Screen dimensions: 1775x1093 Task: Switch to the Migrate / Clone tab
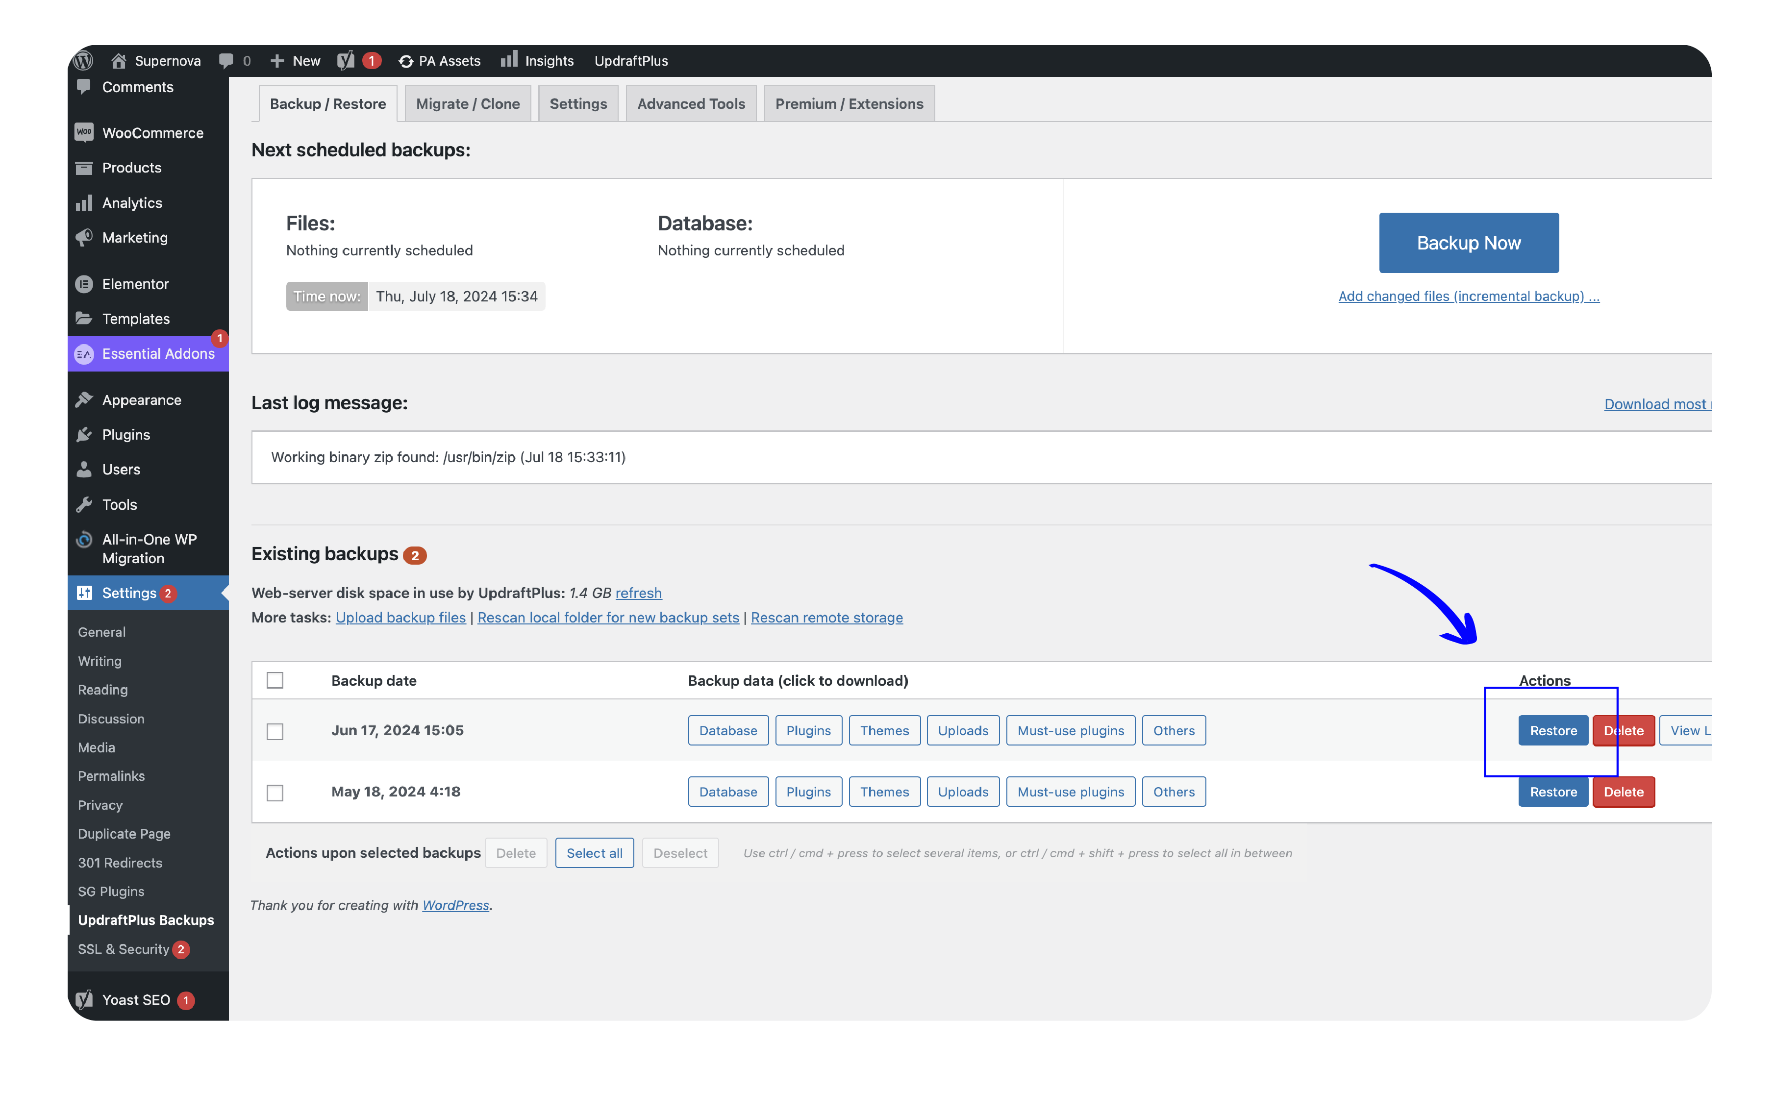tap(468, 103)
